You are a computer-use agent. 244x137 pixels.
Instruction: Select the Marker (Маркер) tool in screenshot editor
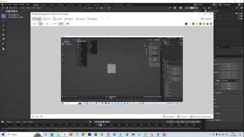(x=69, y=19)
